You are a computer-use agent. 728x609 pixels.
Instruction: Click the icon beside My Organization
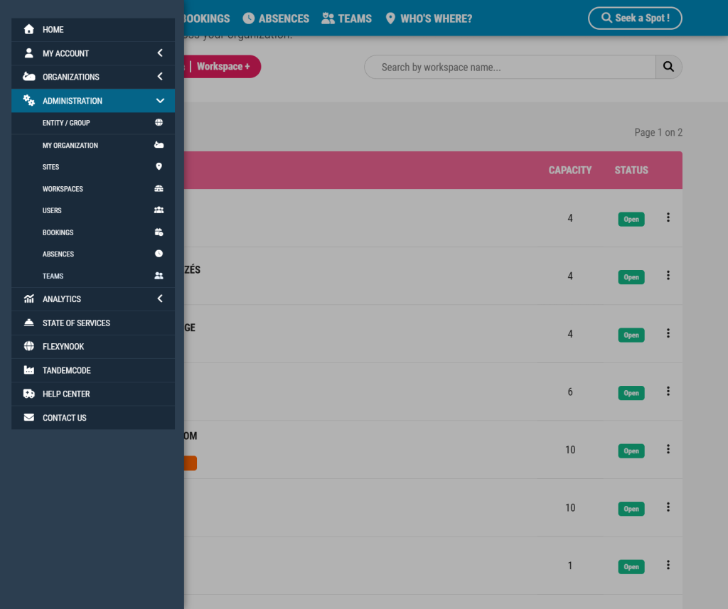click(159, 145)
